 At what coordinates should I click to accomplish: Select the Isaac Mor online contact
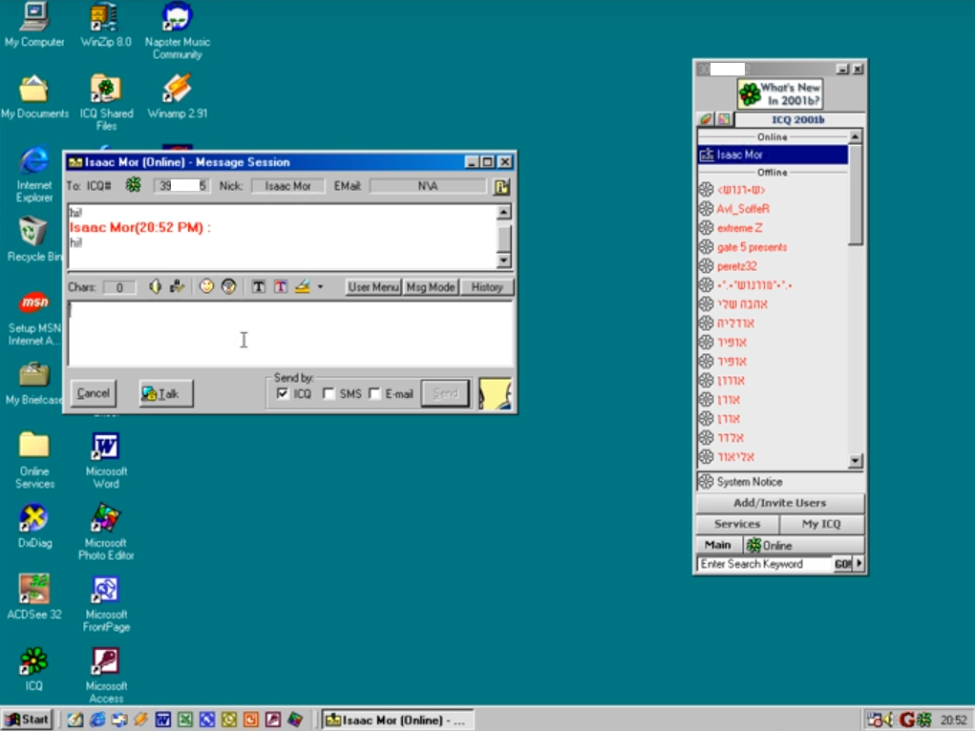pos(773,155)
